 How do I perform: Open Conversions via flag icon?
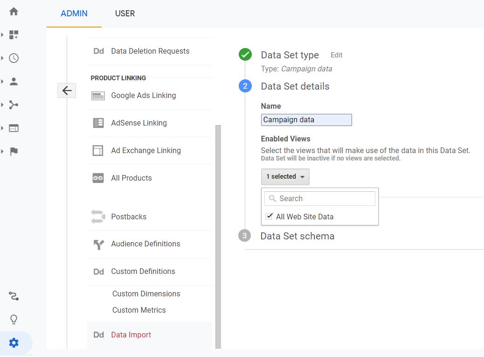[x=13, y=151]
